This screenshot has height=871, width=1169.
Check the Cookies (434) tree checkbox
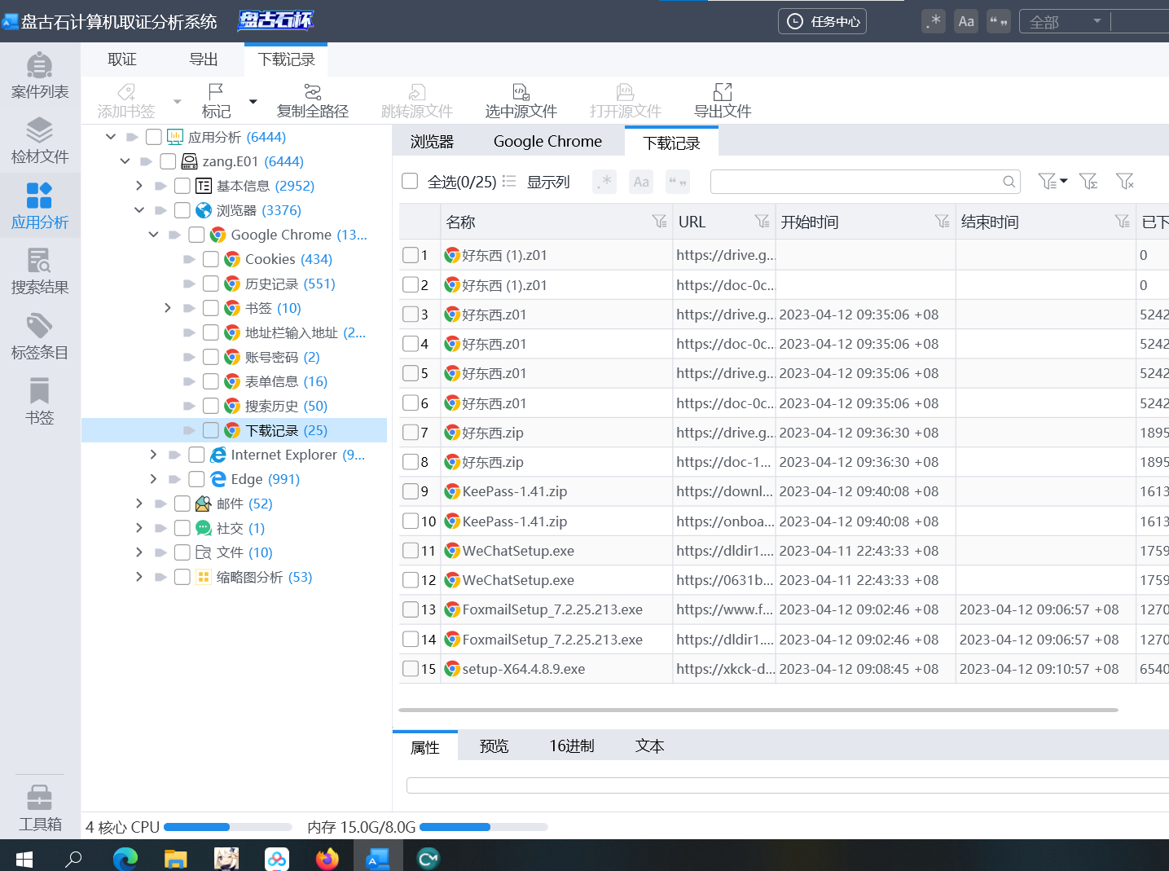pos(211,259)
